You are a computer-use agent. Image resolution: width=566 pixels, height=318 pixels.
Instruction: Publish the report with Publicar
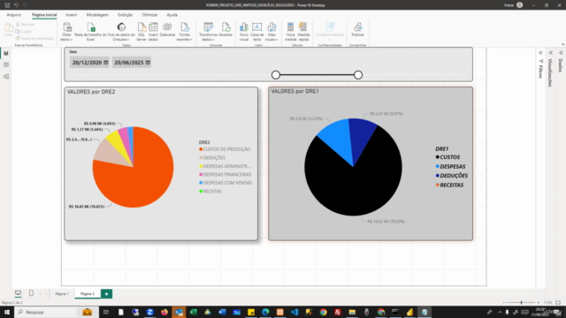click(357, 29)
